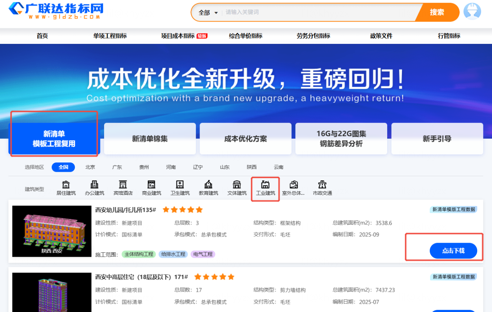492x312 pixels.
Task: Open the 政策文件 navigation menu
Action: pyautogui.click(x=381, y=36)
